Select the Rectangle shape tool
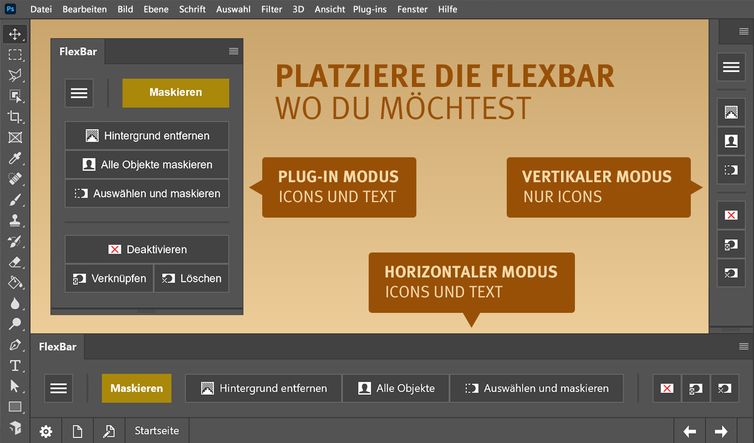This screenshot has height=443, width=754. tap(15, 406)
